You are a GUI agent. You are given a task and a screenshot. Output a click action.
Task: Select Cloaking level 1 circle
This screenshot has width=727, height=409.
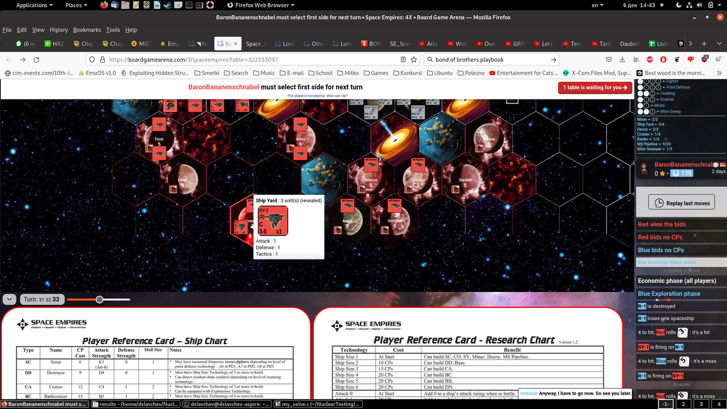[x=646, y=94]
